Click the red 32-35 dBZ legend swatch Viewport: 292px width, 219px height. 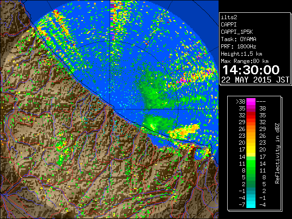pos(251,115)
